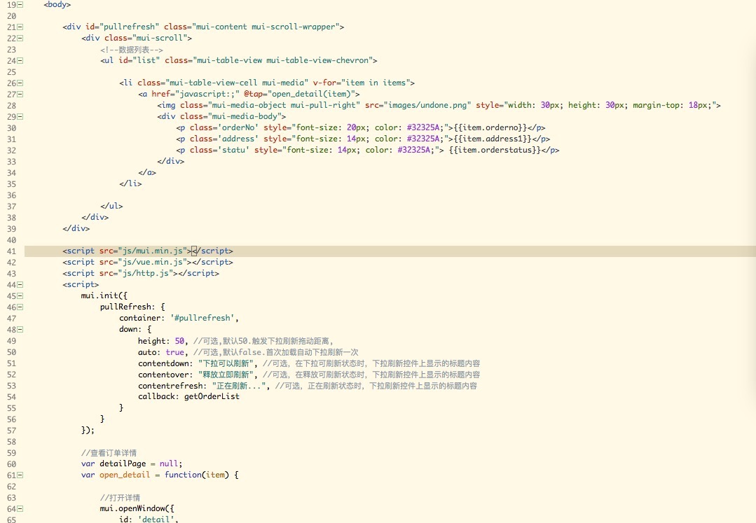Screen dimensions: 756x523
Task: Click the {{item.orderstatus}} template expression
Action: coord(495,150)
